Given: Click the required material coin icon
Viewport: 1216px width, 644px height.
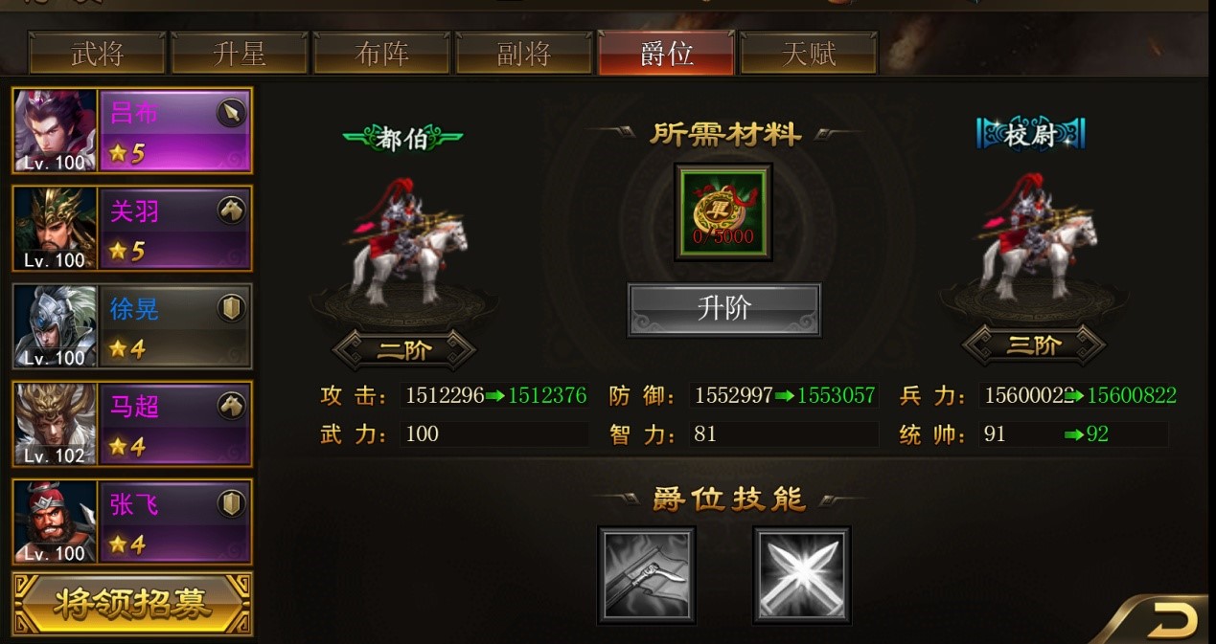Looking at the screenshot, I should point(723,211).
